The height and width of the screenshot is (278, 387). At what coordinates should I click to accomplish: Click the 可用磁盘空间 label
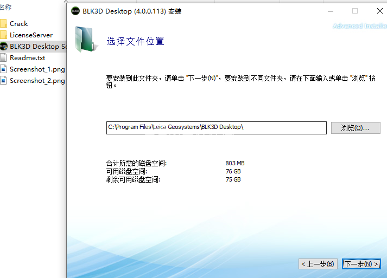click(x=126, y=171)
